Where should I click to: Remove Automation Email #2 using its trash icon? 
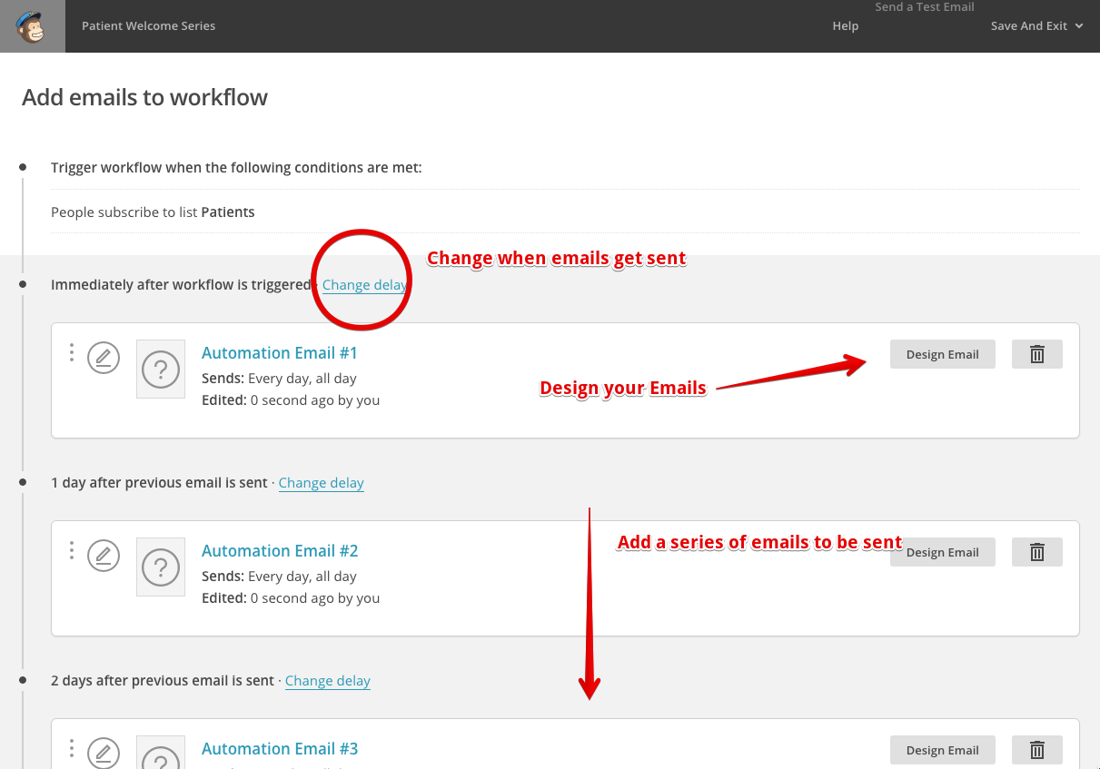coord(1036,551)
